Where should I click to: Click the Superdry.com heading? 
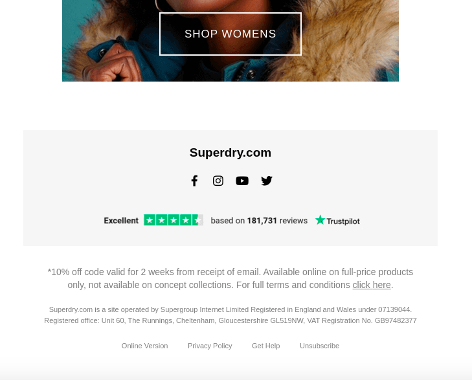click(230, 153)
